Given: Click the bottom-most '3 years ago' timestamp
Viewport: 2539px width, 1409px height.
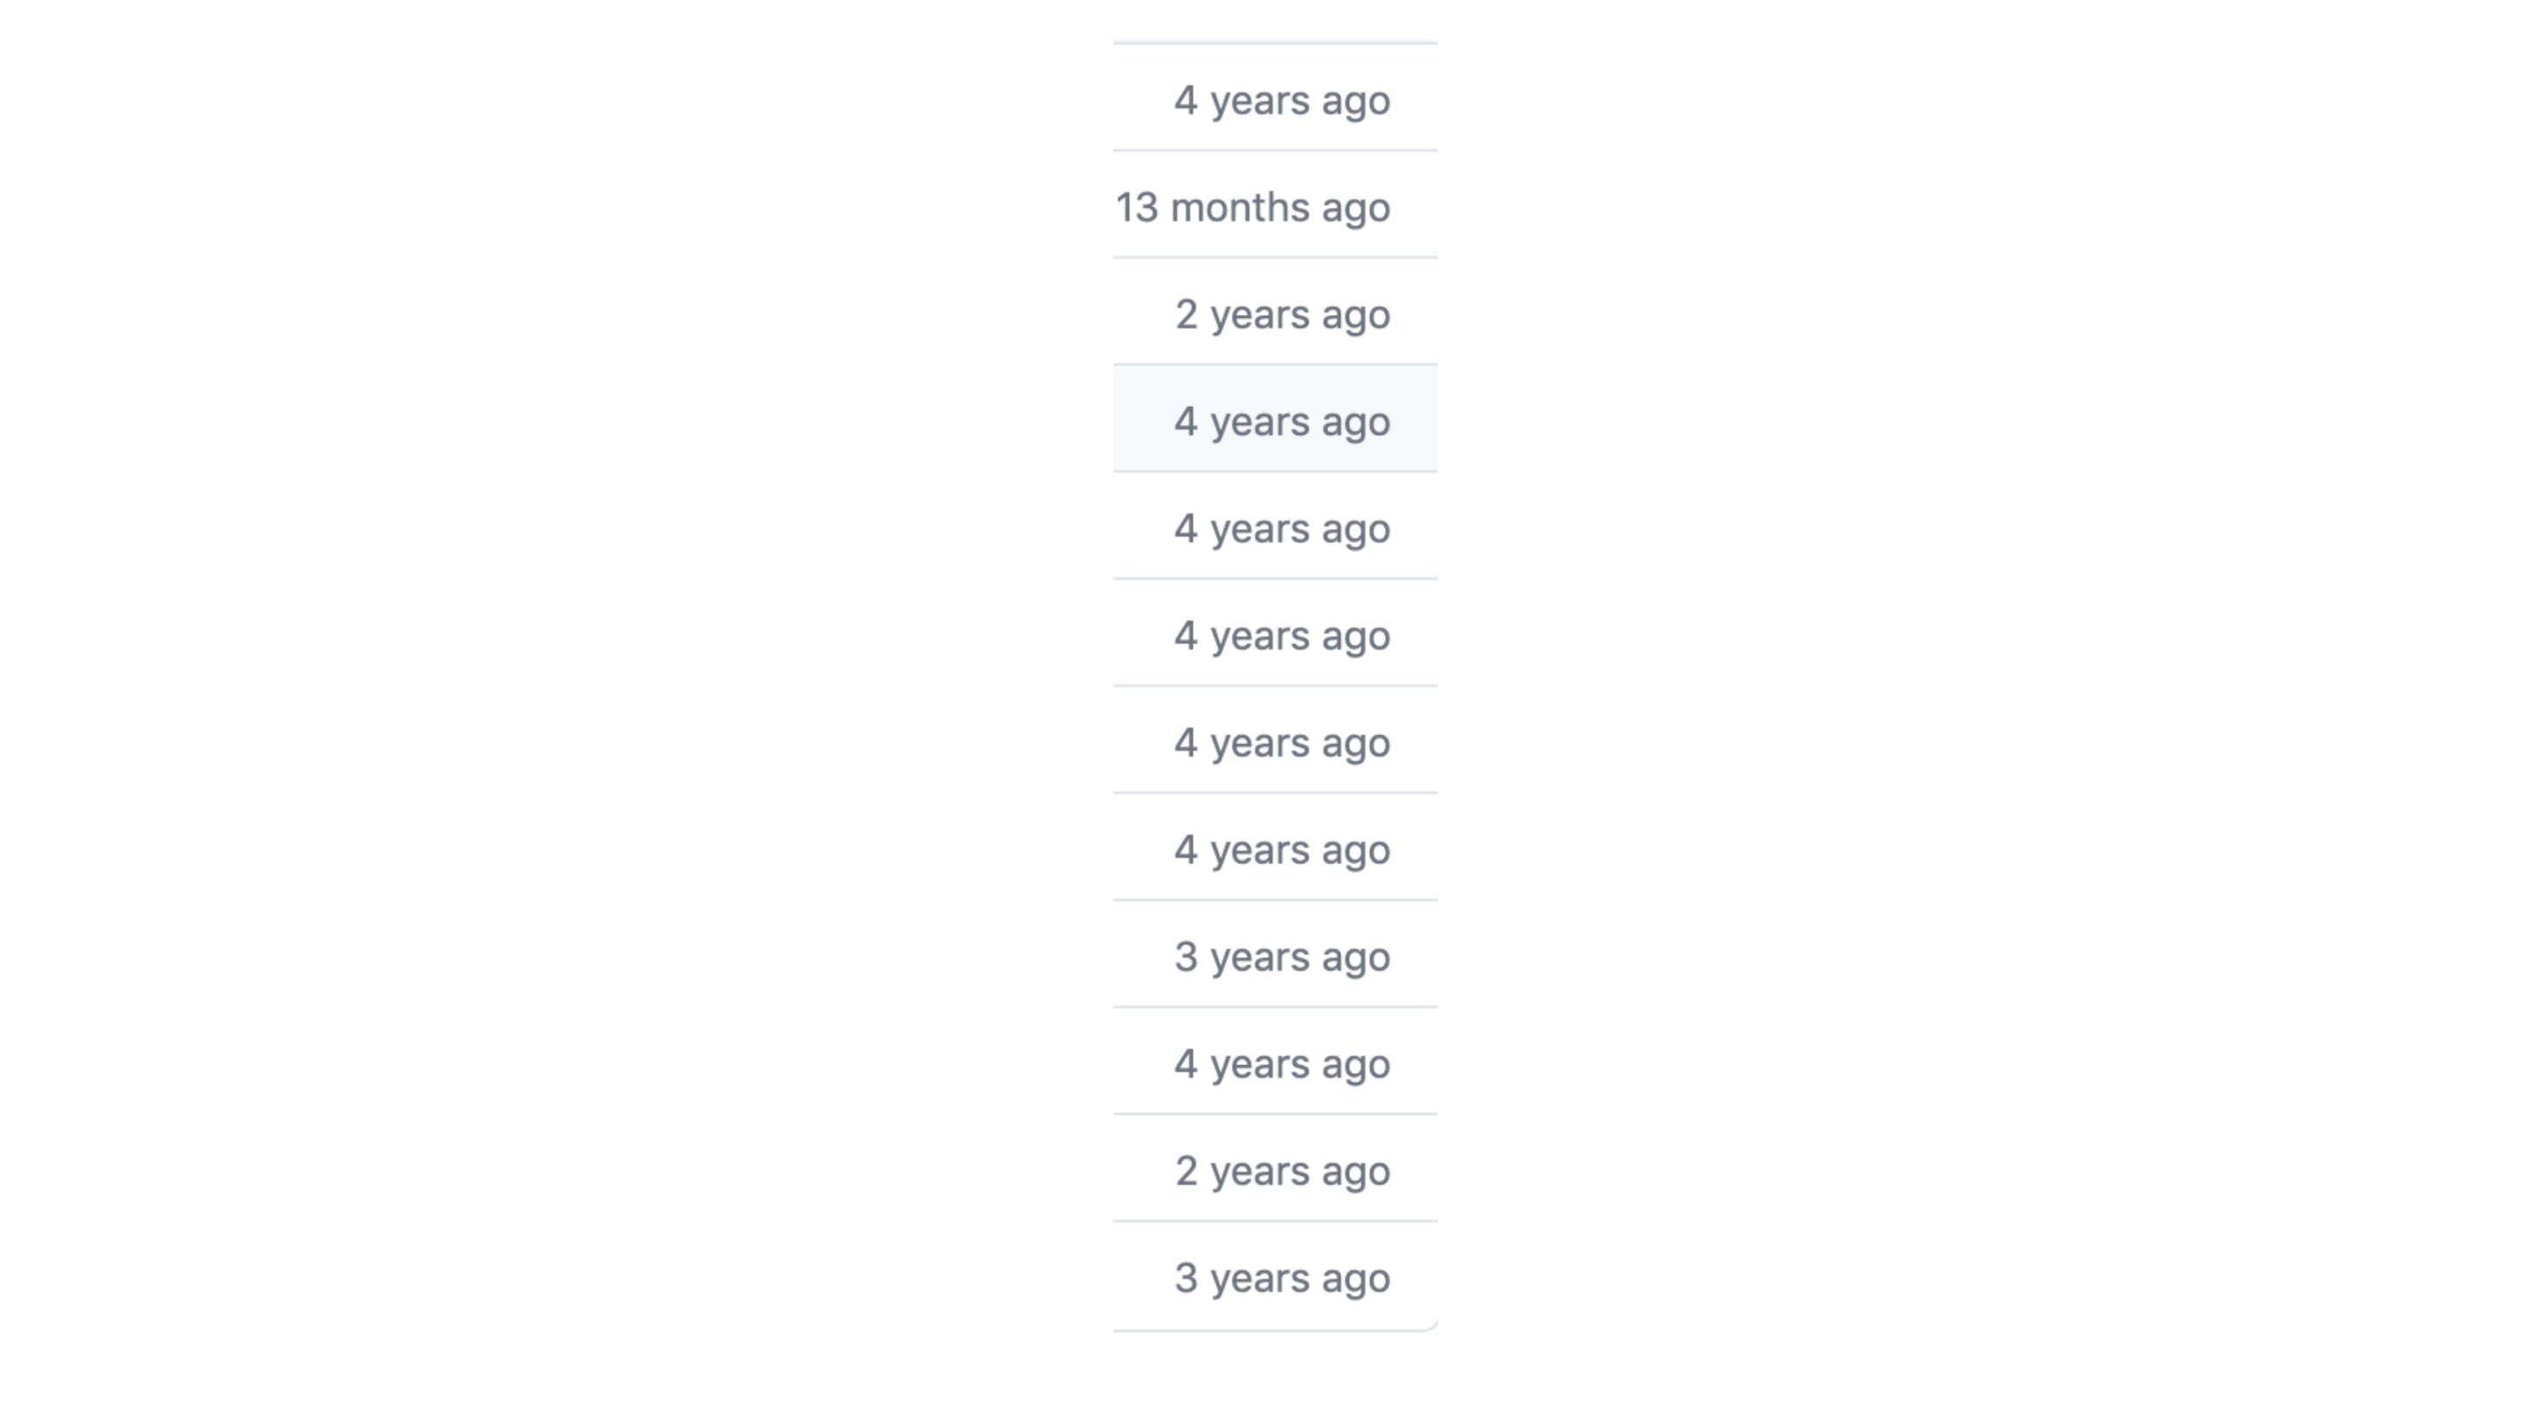Looking at the screenshot, I should tap(1283, 1279).
